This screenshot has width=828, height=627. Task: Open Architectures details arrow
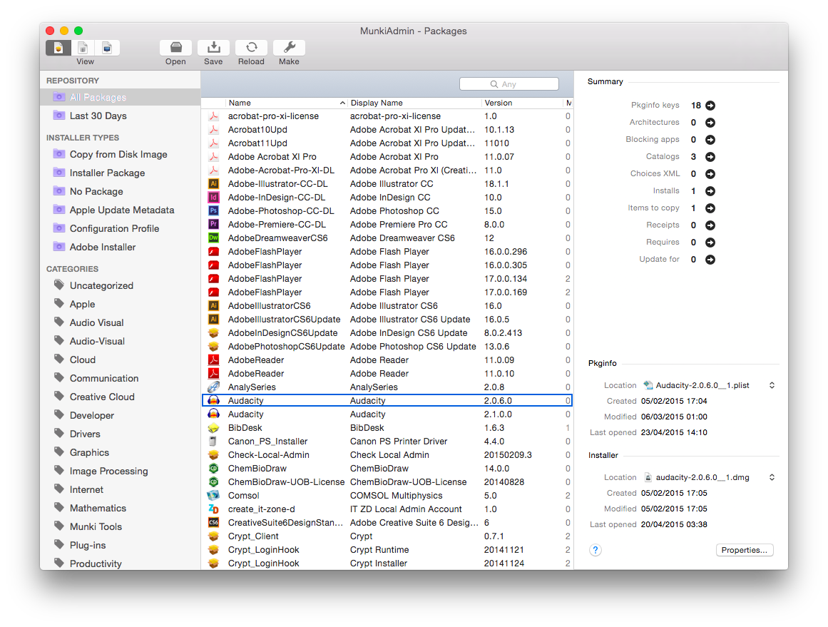pos(710,123)
